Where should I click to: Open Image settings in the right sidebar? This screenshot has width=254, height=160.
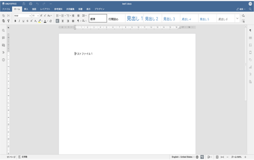coord(250,45)
